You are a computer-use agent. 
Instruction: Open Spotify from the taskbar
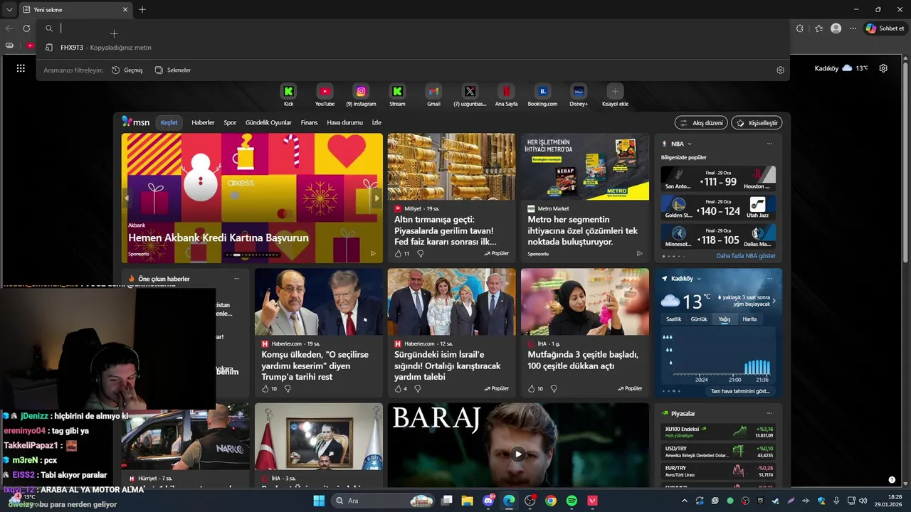[x=572, y=501]
